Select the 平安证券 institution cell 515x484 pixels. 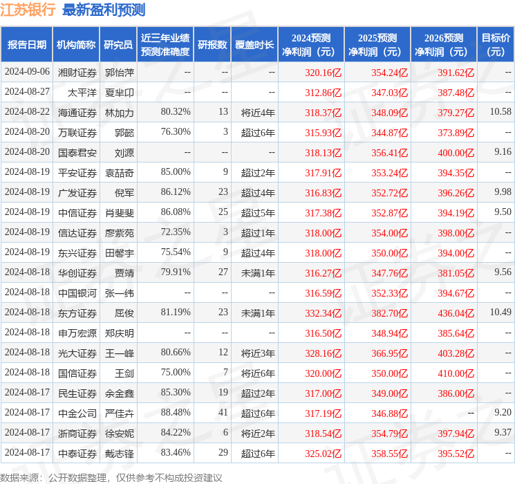click(77, 173)
